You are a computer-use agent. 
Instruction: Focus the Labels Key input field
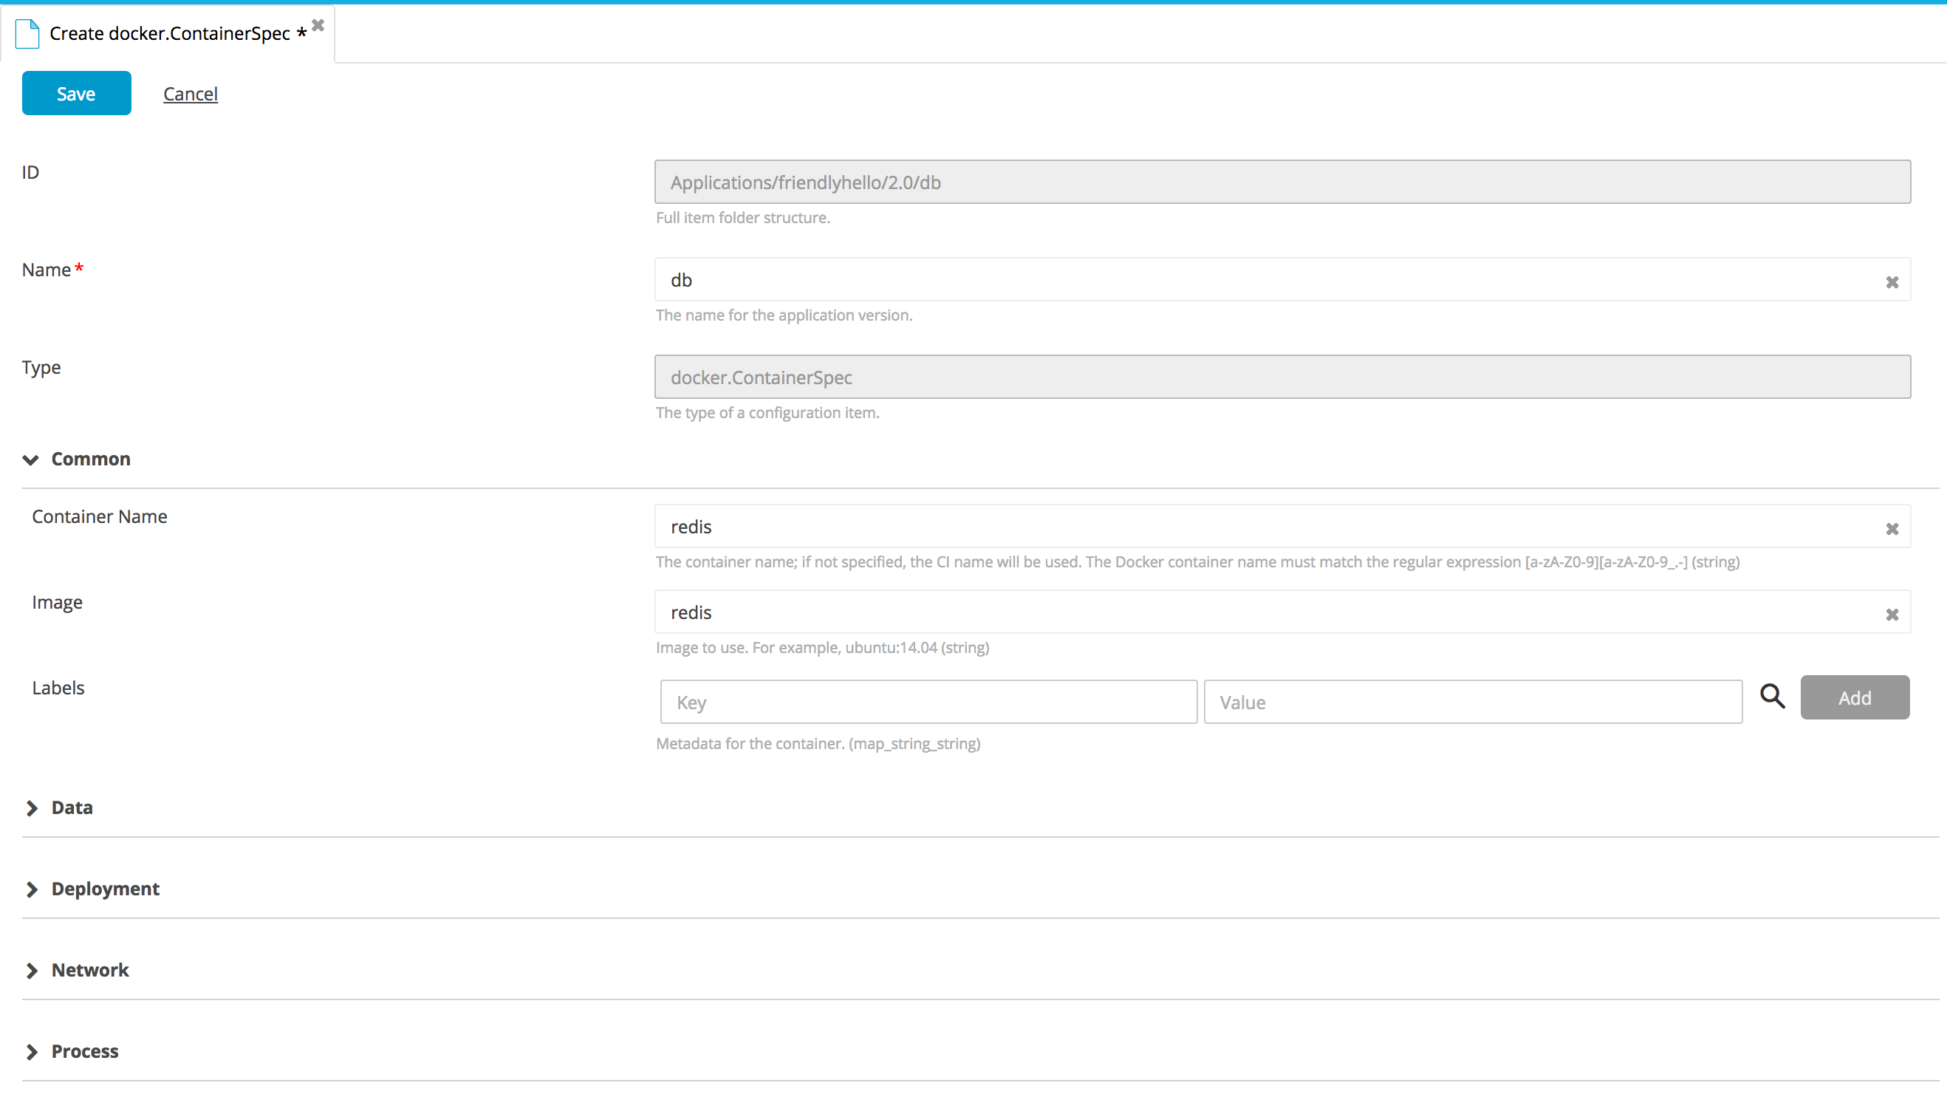coord(928,702)
